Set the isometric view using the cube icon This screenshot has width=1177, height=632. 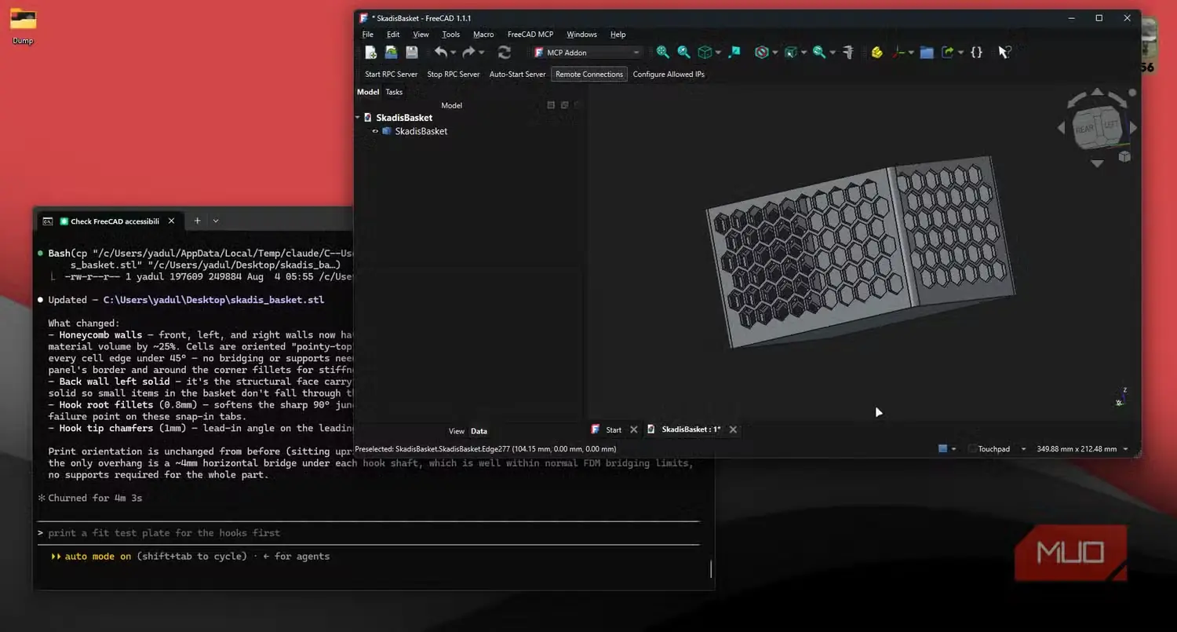pyautogui.click(x=705, y=53)
